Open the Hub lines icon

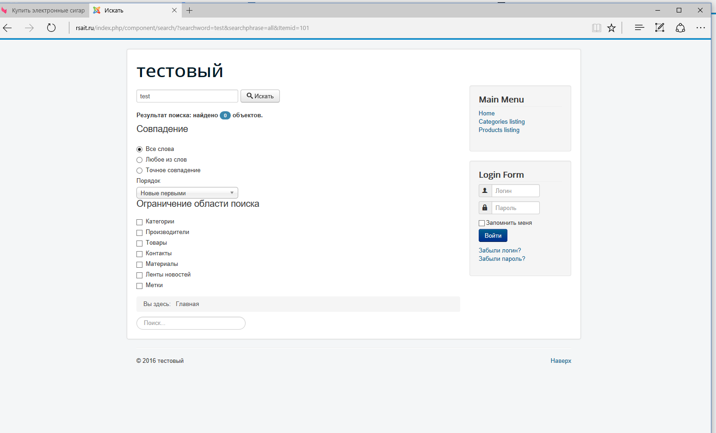tap(639, 28)
